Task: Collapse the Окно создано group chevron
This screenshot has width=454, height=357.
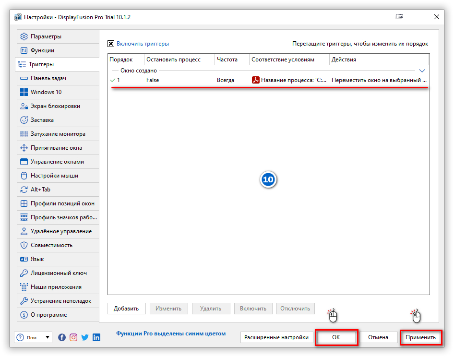Action: click(422, 71)
